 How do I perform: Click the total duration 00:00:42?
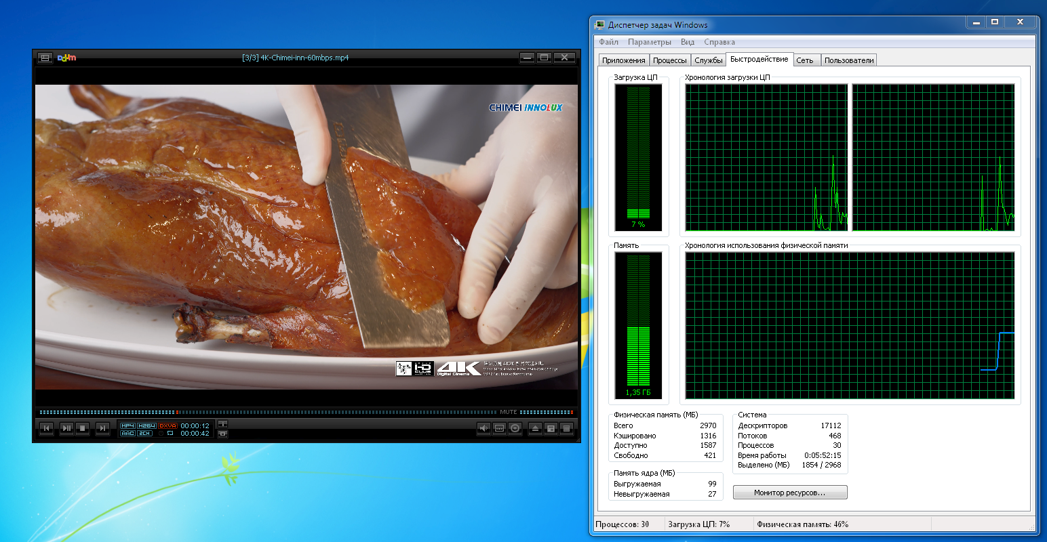195,434
